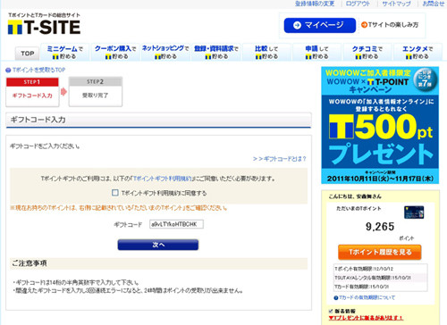Click the ログアウト link

coord(358,4)
